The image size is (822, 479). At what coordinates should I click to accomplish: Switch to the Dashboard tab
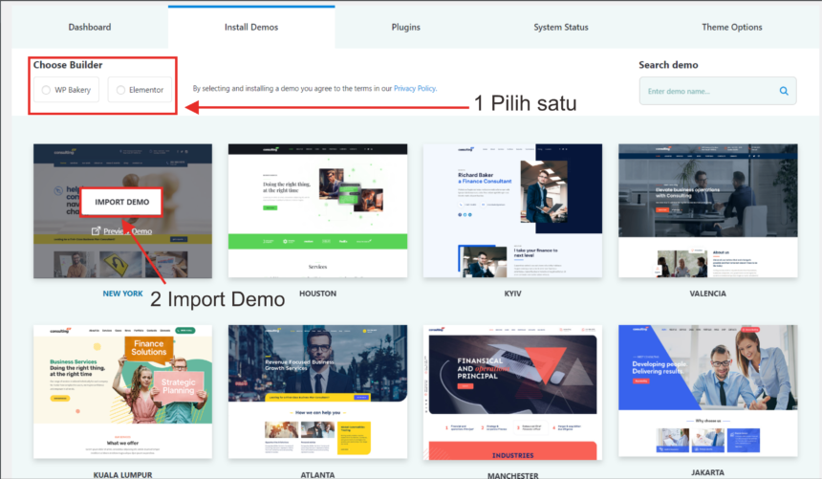pyautogui.click(x=90, y=28)
